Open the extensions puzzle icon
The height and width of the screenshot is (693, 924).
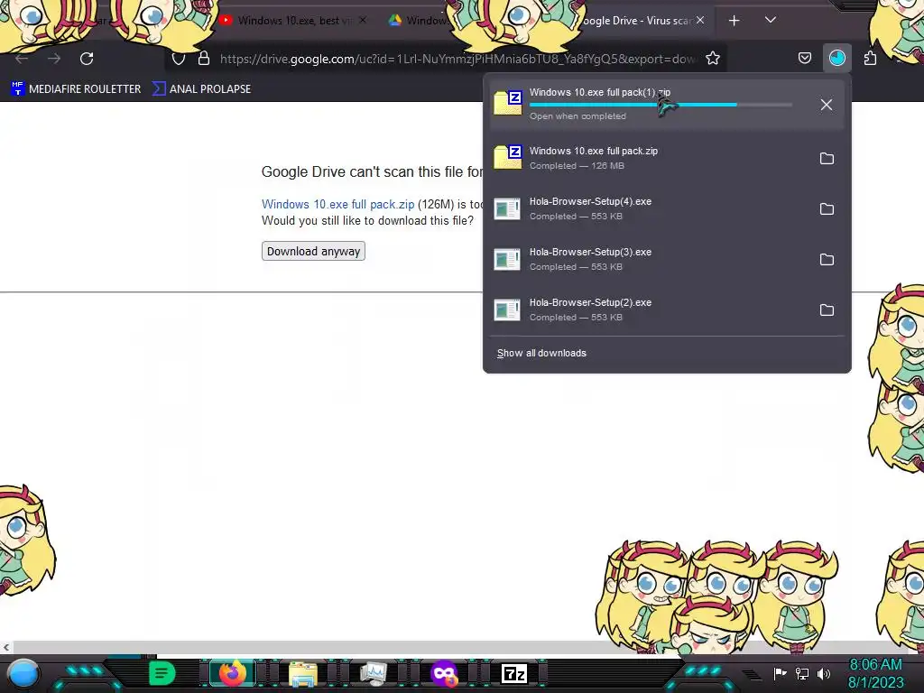coord(871,58)
